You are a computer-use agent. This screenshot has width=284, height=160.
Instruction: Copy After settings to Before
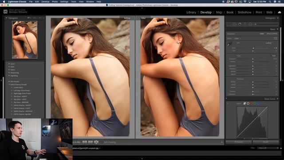click(91, 142)
